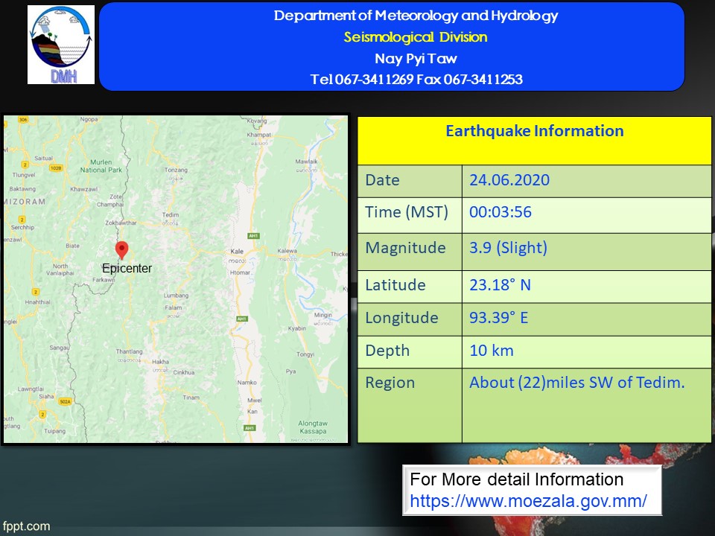
Task: Click the 'Alongtaw Kassapa' park label on the map
Action: pos(313,427)
